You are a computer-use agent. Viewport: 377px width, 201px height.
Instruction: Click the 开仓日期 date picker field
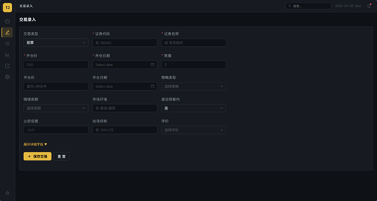point(125,64)
